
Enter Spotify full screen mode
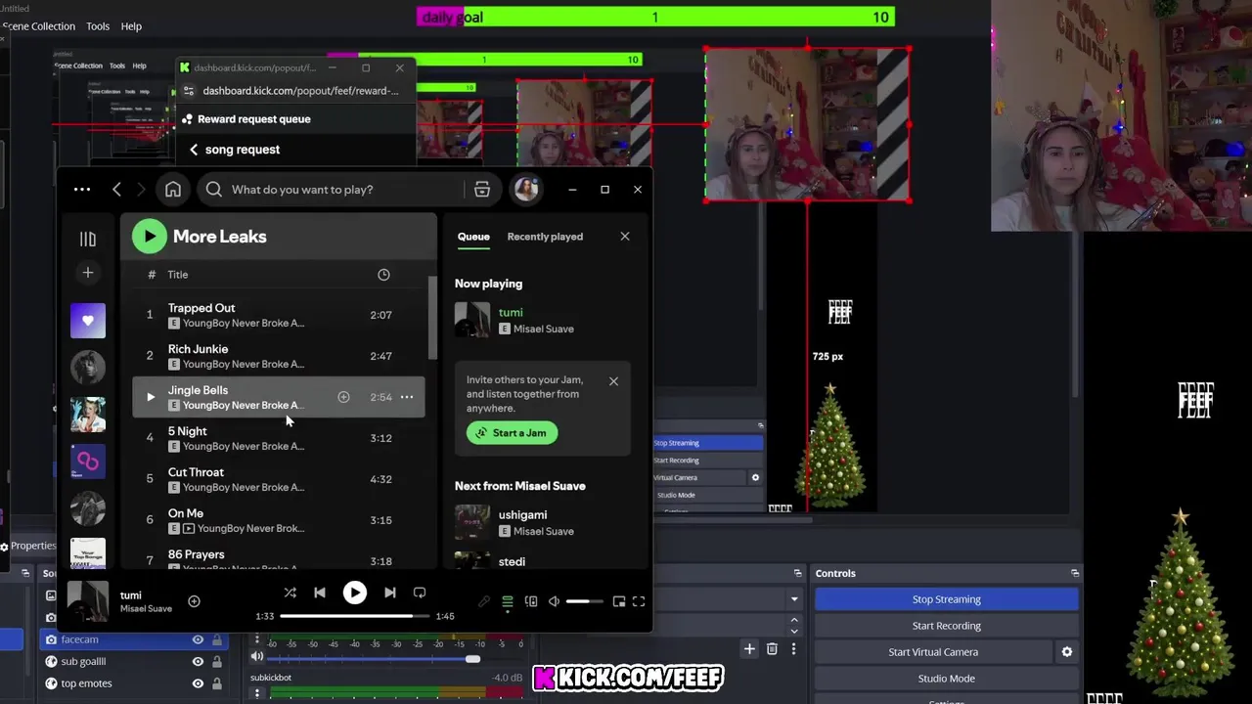tap(639, 601)
